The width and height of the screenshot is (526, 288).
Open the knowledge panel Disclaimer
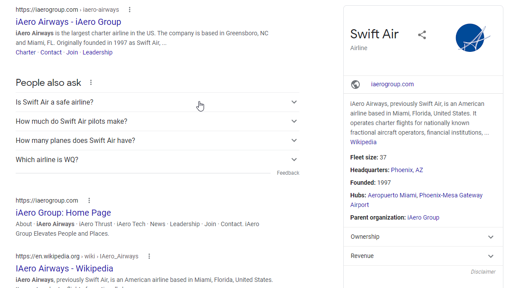tap(483, 272)
